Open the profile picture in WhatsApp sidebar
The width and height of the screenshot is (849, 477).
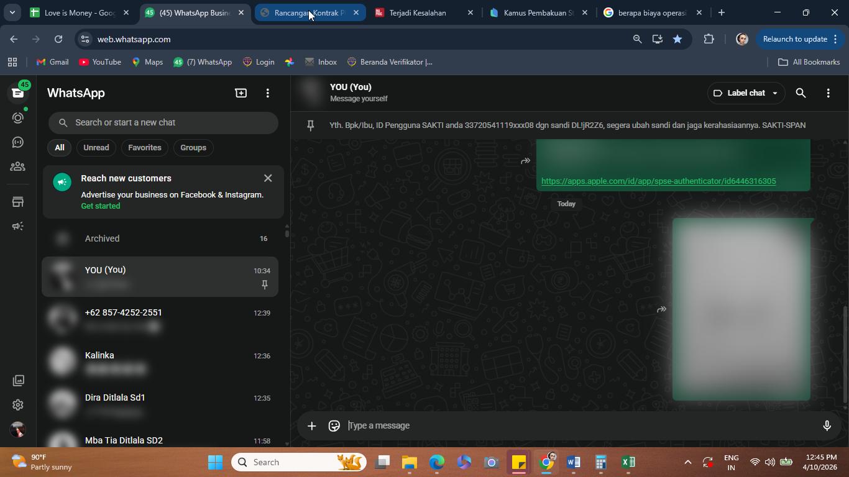[18, 429]
